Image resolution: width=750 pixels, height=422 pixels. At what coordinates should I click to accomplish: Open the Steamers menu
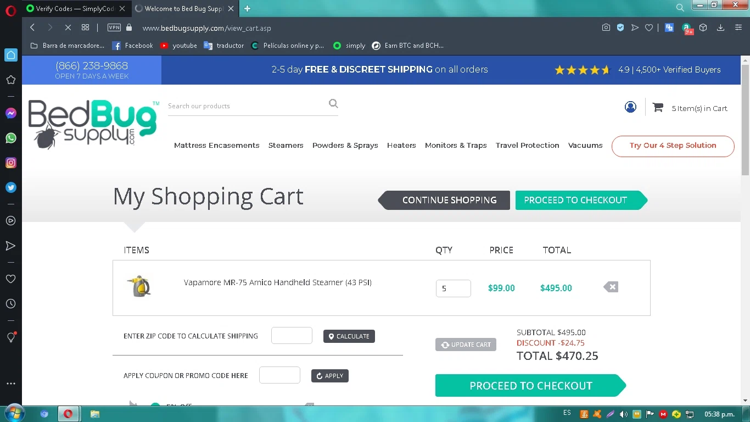[286, 146]
